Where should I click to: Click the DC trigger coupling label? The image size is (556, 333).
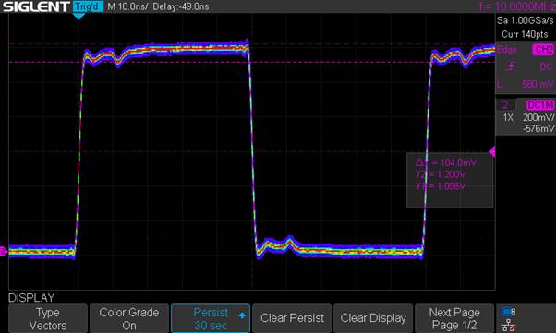click(x=546, y=66)
